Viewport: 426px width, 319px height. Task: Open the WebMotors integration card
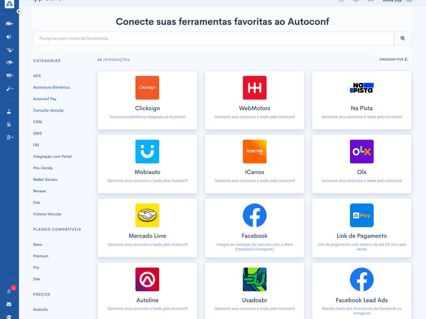255,100
